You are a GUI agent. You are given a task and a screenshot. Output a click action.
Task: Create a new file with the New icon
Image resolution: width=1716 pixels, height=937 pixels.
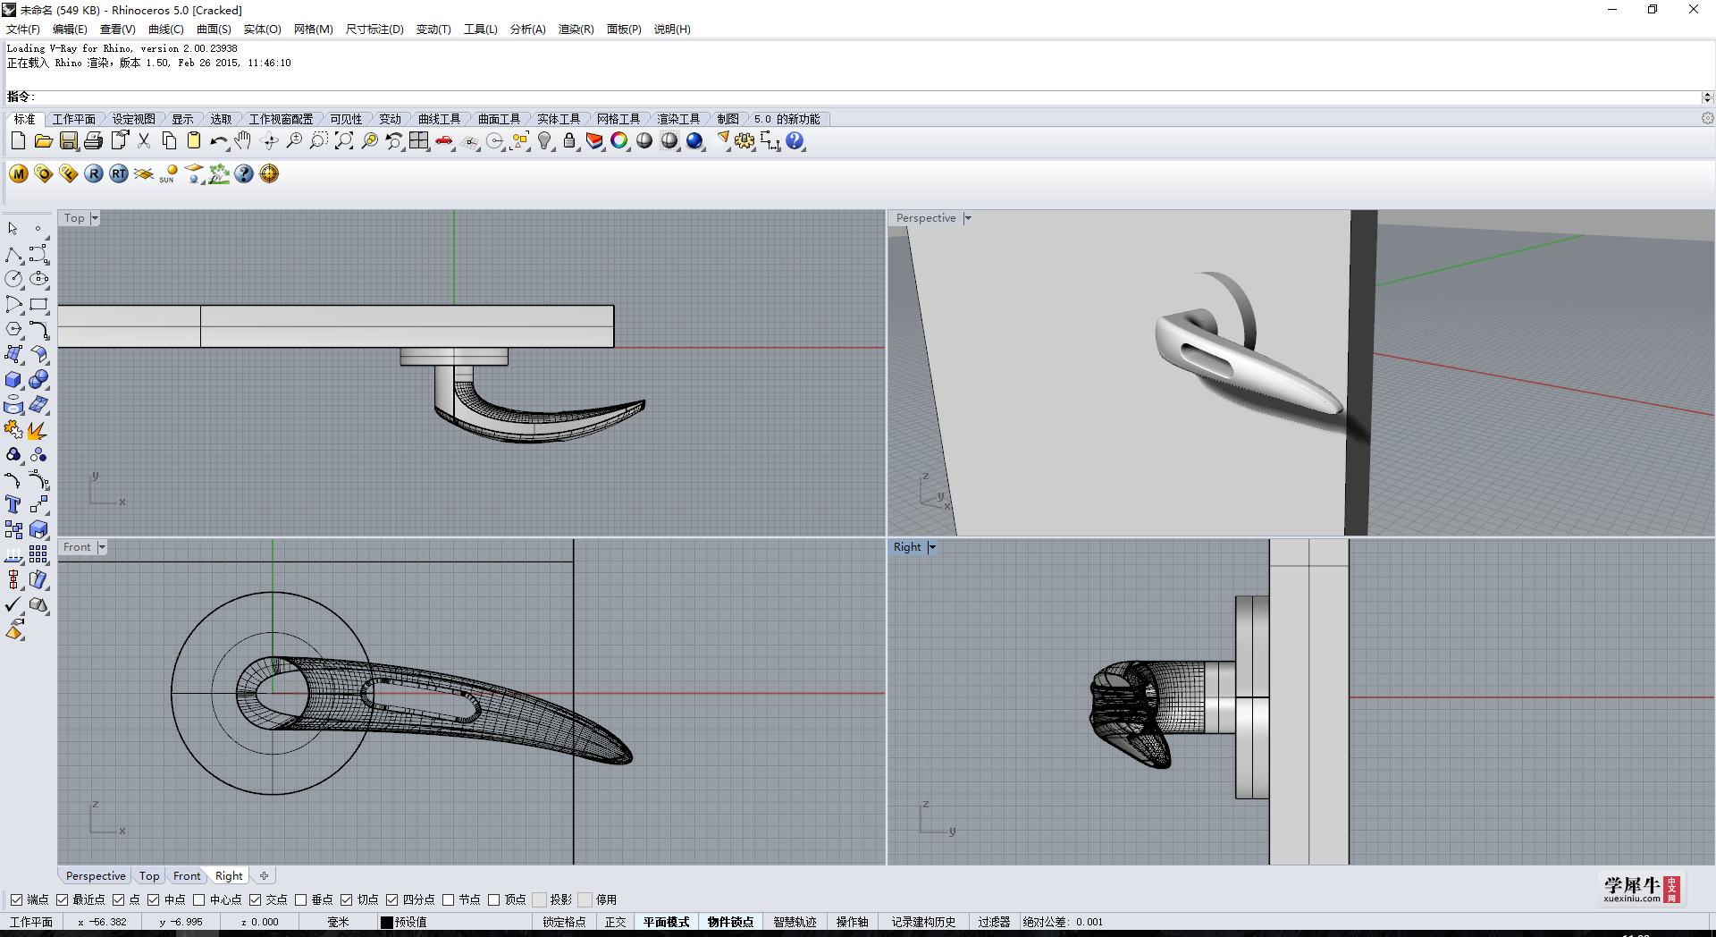[18, 140]
